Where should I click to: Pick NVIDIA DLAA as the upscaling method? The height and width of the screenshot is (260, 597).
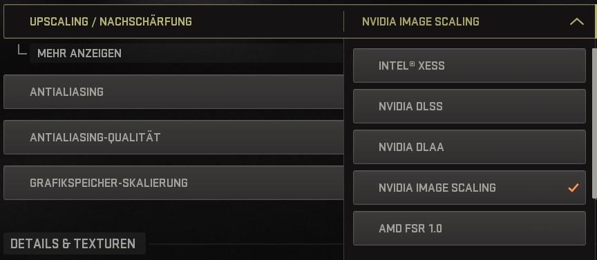(469, 147)
